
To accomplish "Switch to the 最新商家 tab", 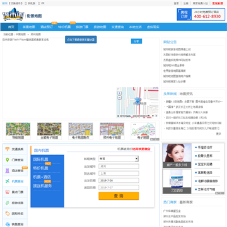I will coord(186,202).
